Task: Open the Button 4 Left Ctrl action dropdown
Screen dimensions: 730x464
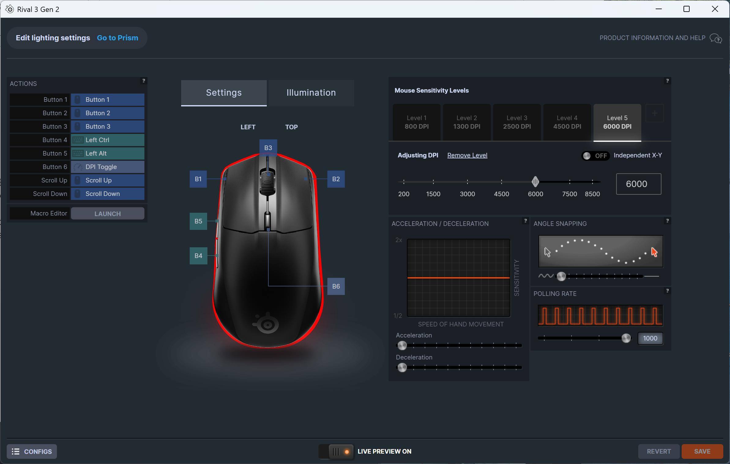Action: (107, 140)
